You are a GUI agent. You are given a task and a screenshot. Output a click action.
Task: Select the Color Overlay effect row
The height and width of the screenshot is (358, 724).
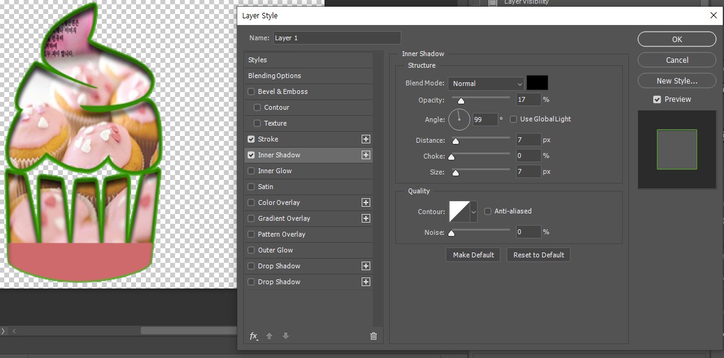click(x=308, y=202)
